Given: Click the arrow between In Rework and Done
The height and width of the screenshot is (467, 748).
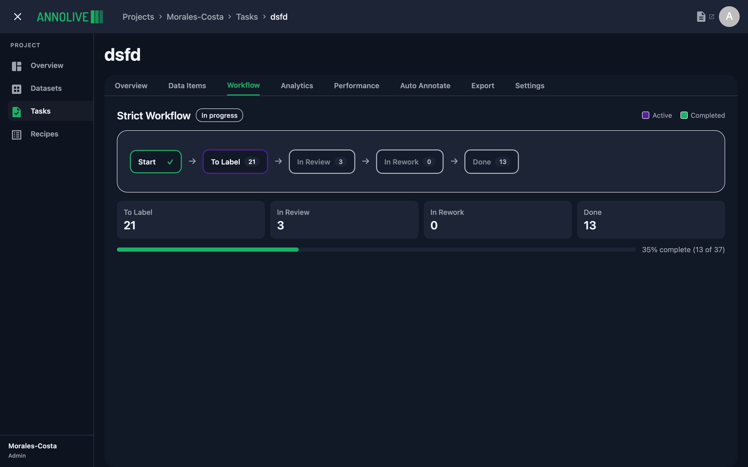Looking at the screenshot, I should tap(454, 161).
